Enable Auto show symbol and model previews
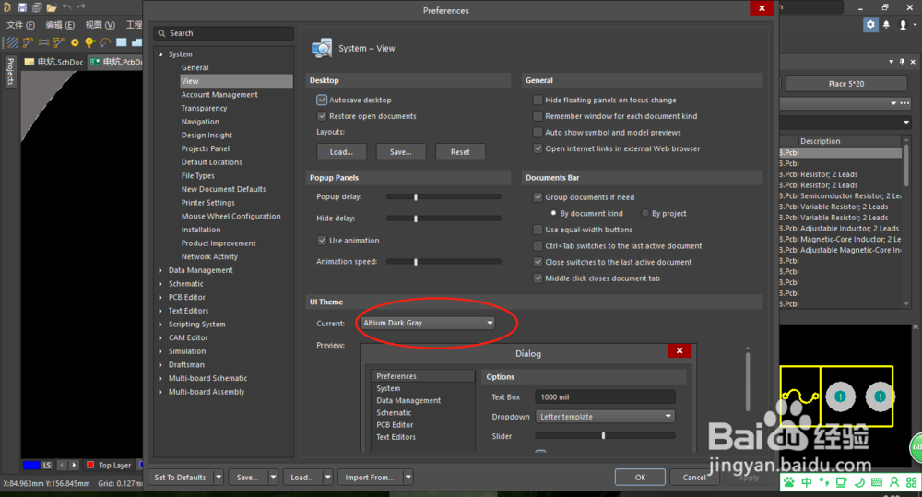Screen dimensions: 922x497 click(538, 133)
